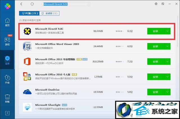This screenshot has width=180, height=119.
Task: Open the skin/settings icon in title bar
Action: (156, 4)
